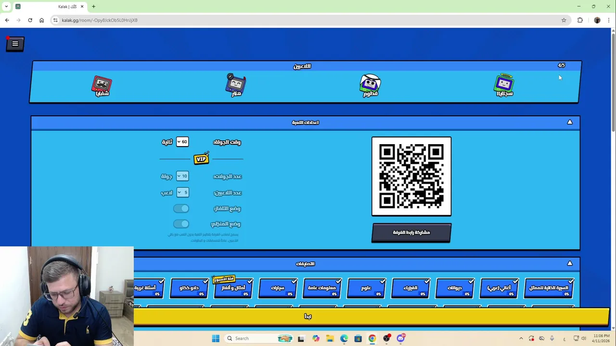Open Chrome profile avatar

pos(597,20)
